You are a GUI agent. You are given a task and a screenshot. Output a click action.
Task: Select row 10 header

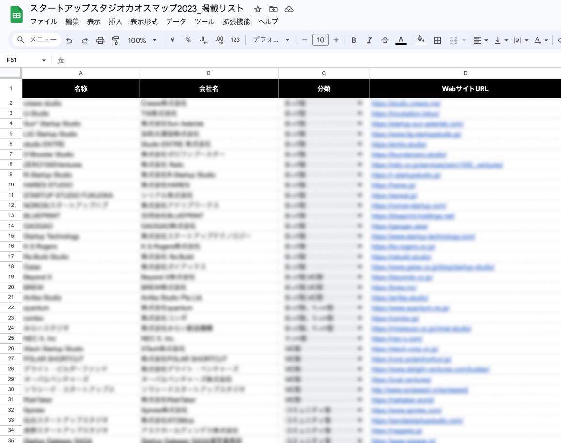(11, 185)
